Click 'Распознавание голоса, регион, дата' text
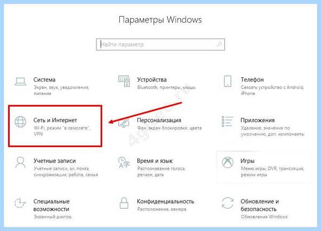 (162, 172)
